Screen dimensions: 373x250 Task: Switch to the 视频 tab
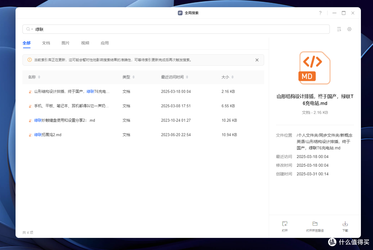(85, 43)
